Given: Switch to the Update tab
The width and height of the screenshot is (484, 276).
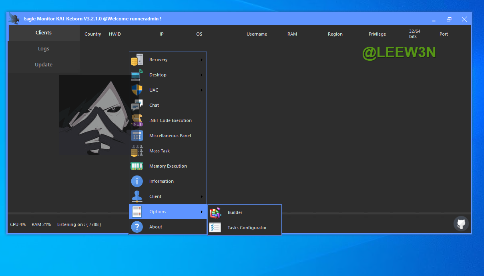Looking at the screenshot, I should [x=44, y=65].
